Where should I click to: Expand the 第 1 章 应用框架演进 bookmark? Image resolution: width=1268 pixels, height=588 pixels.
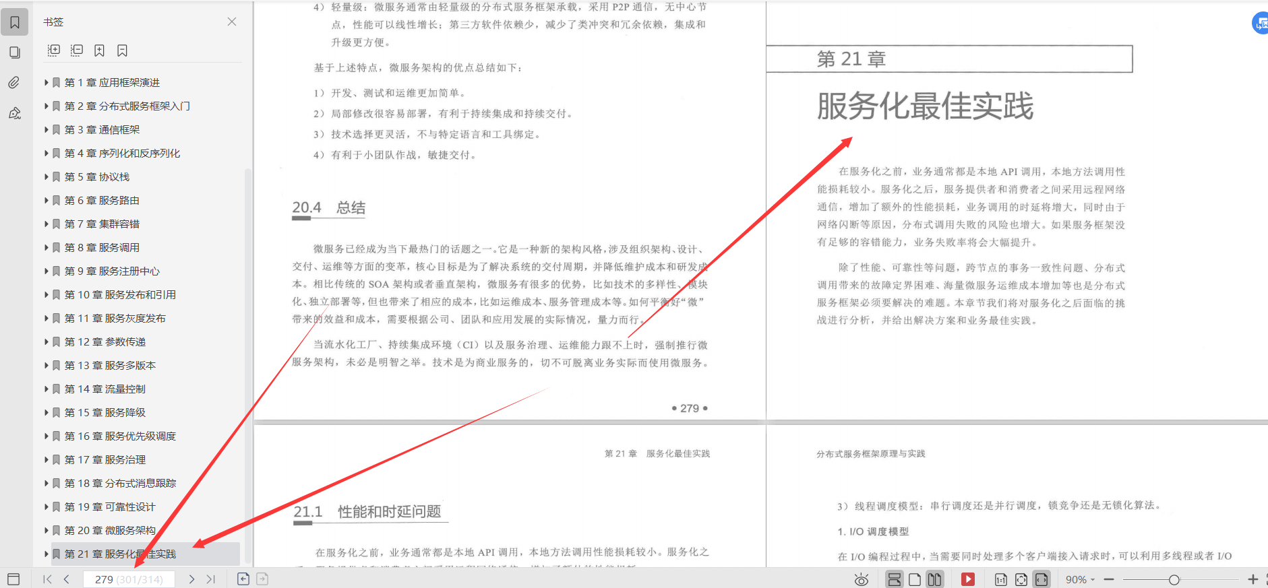coord(47,82)
